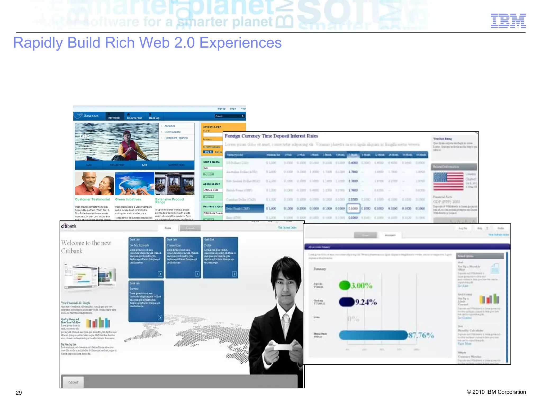The height and width of the screenshot is (406, 542).
Task: Click the Sign Up link at top
Action: 222,109
